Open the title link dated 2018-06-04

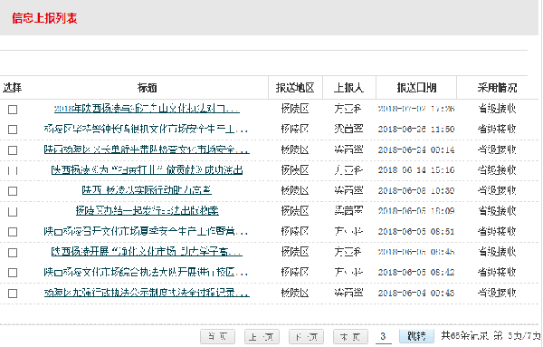[x=147, y=293]
